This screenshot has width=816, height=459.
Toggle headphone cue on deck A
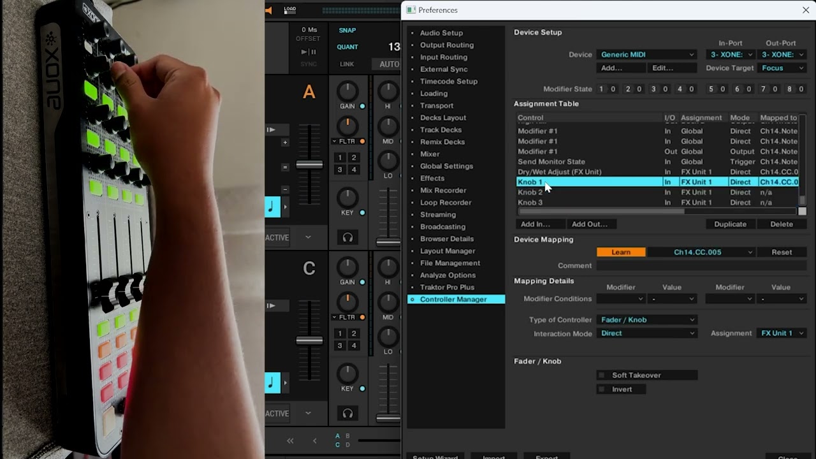[x=347, y=237]
